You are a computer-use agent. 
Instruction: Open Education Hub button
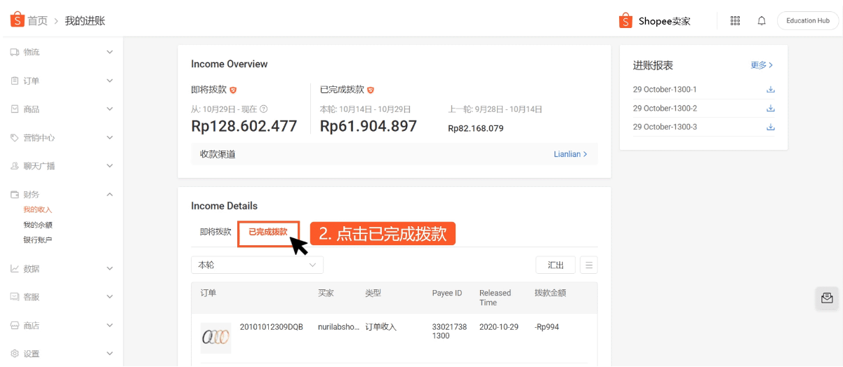(808, 21)
